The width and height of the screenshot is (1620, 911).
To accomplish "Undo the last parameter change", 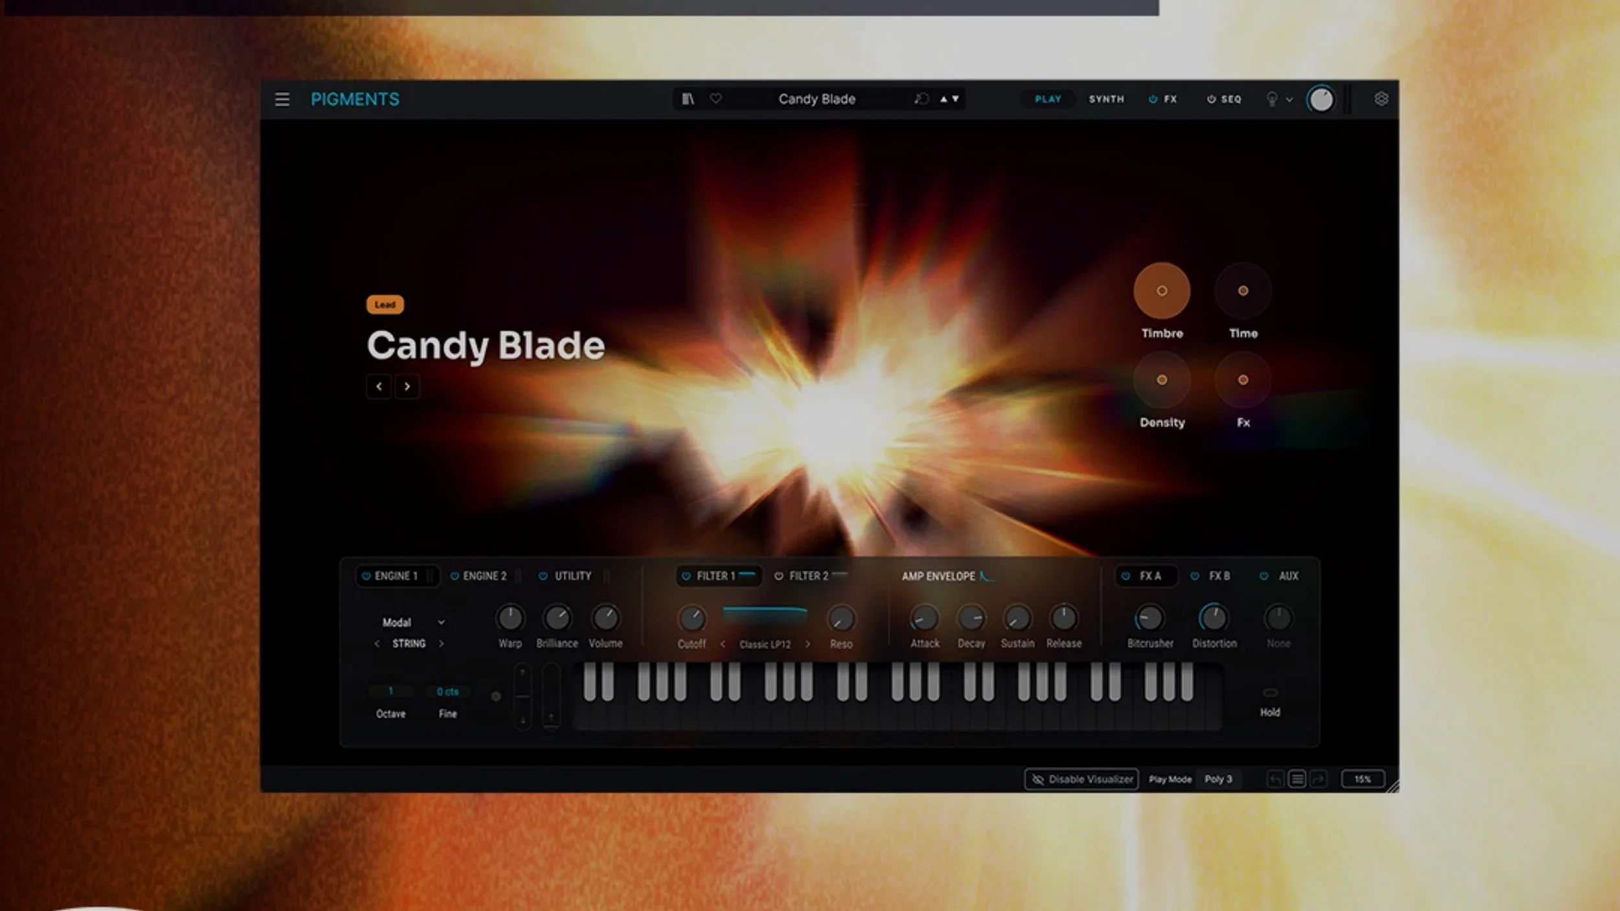I will (x=1275, y=779).
